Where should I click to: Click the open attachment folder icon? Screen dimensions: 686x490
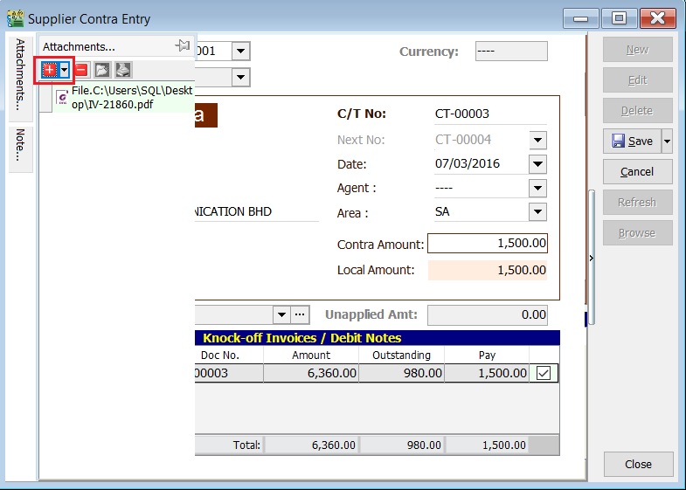point(102,69)
